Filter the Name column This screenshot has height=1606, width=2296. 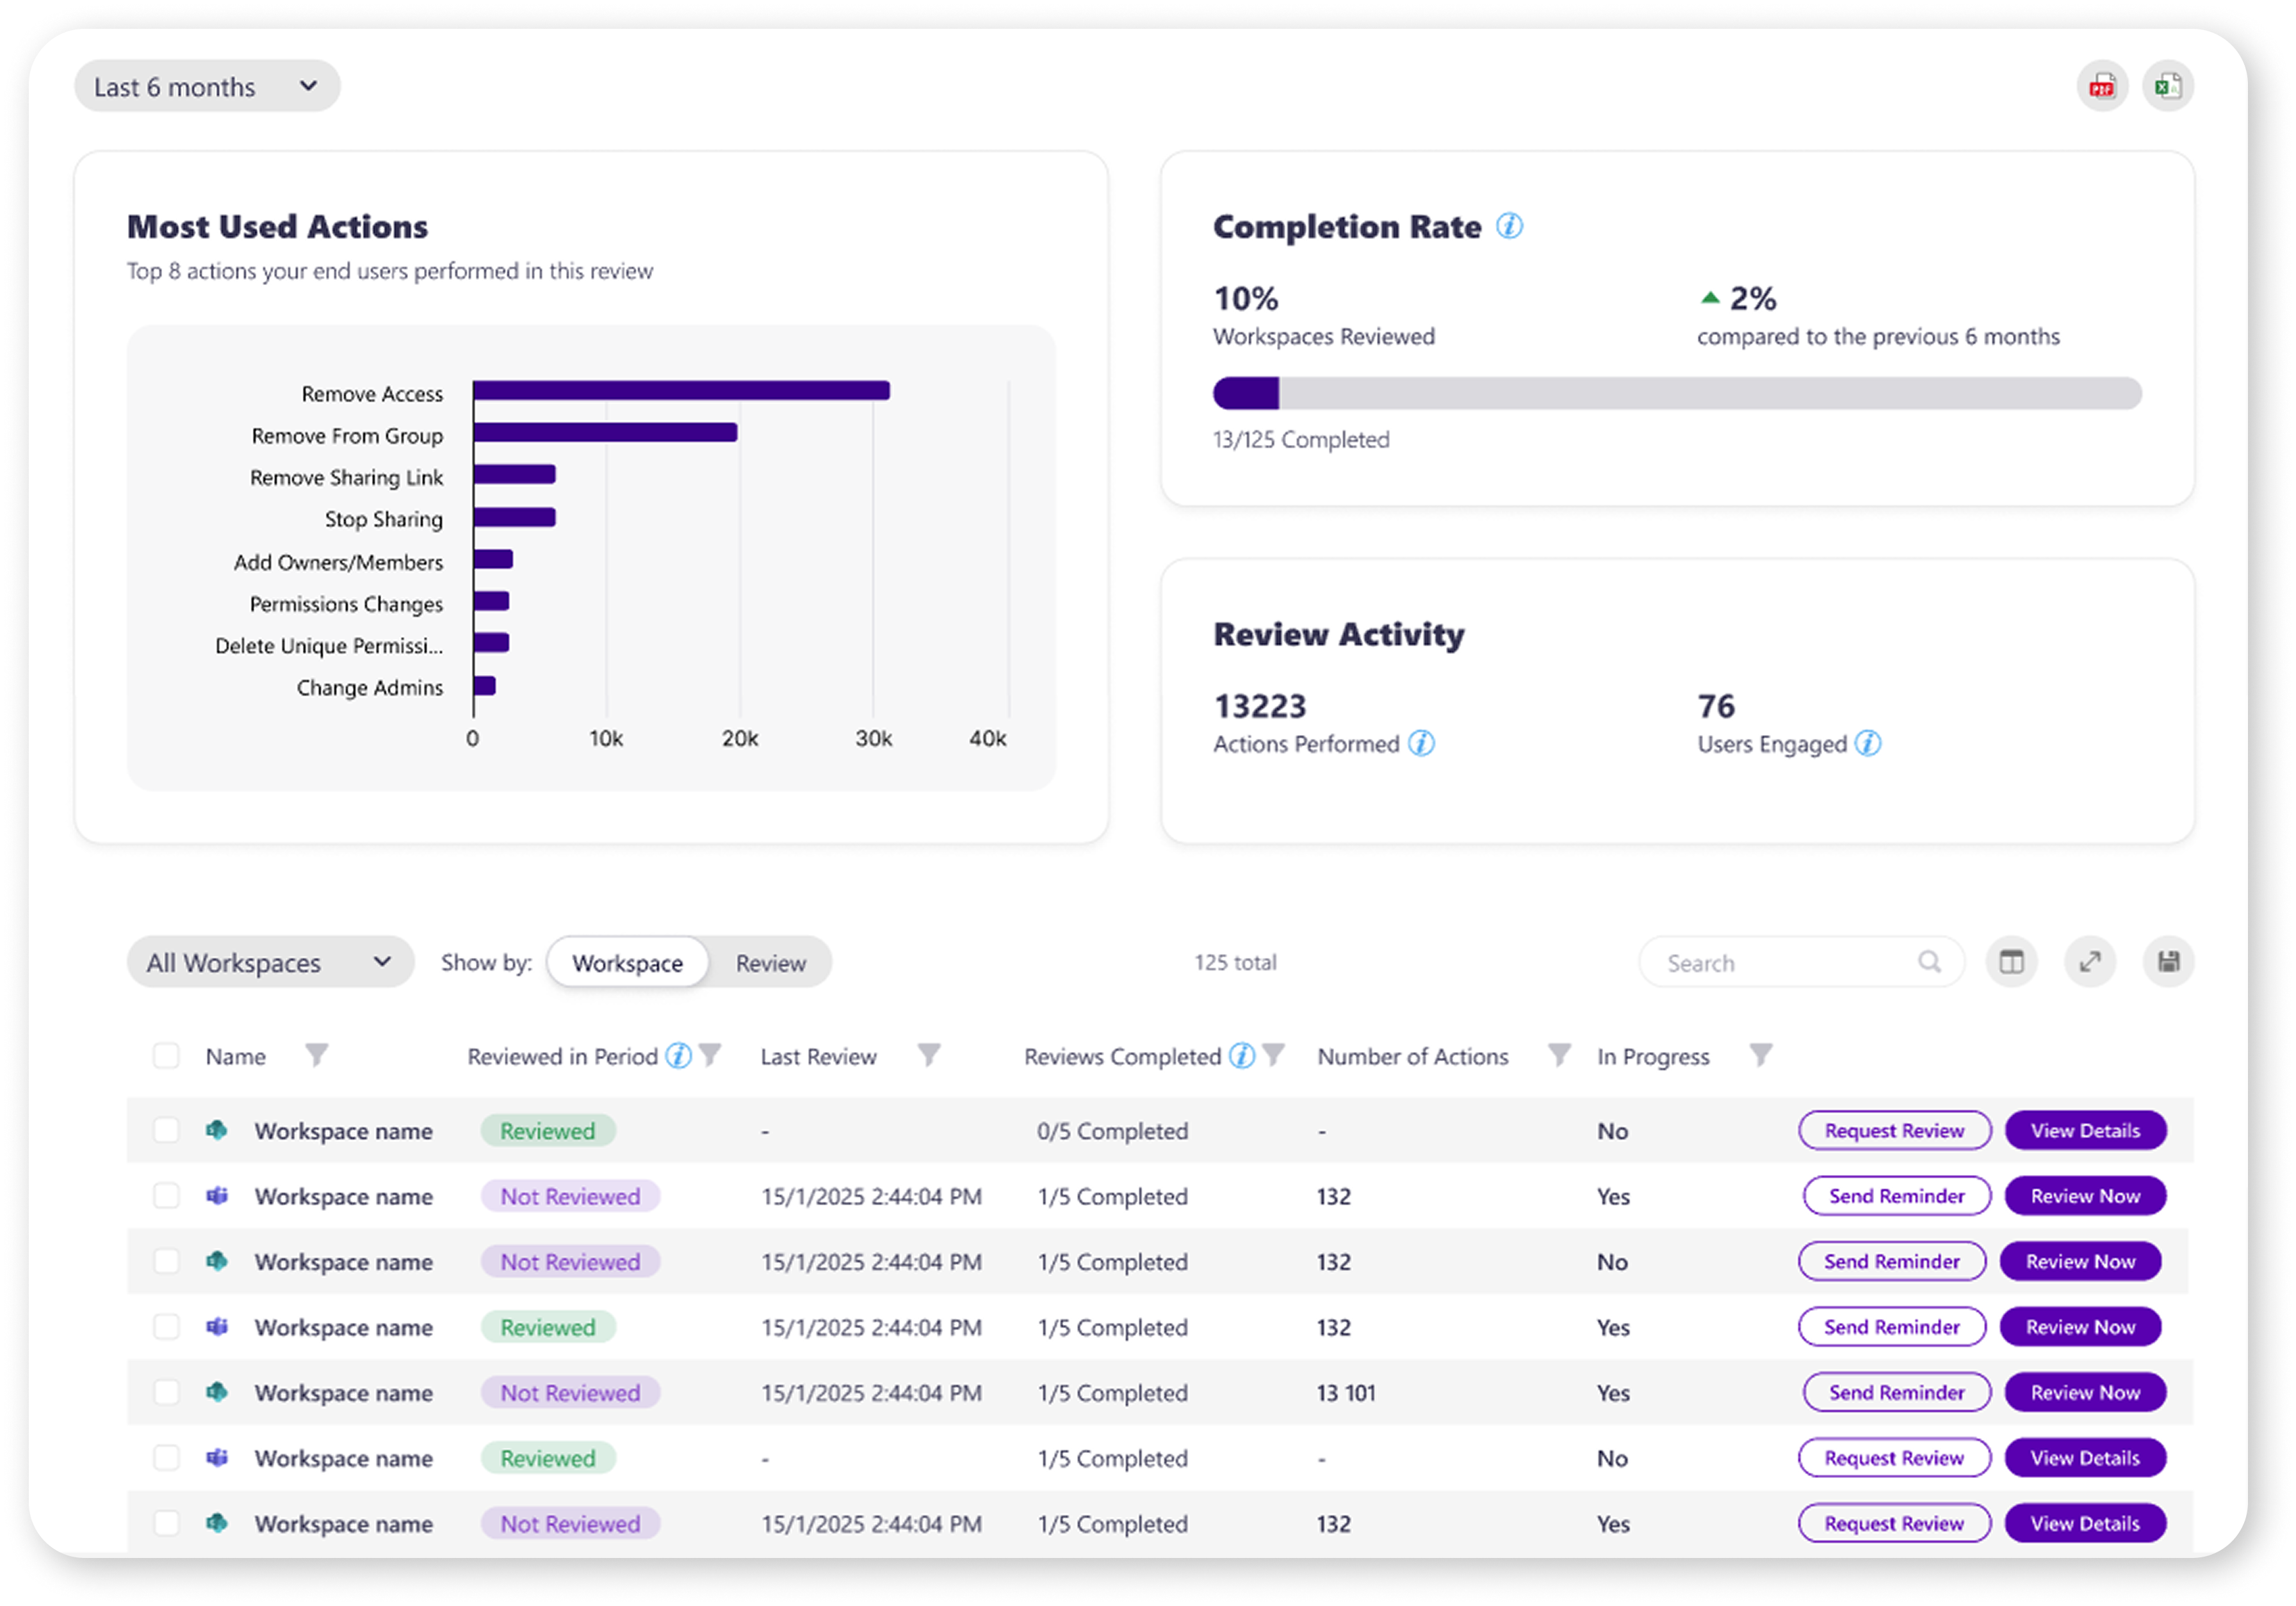tap(316, 1055)
